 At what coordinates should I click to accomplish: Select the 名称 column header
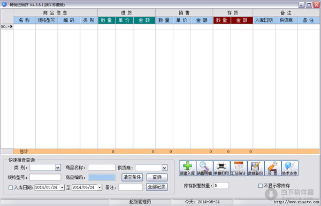tap(25, 20)
